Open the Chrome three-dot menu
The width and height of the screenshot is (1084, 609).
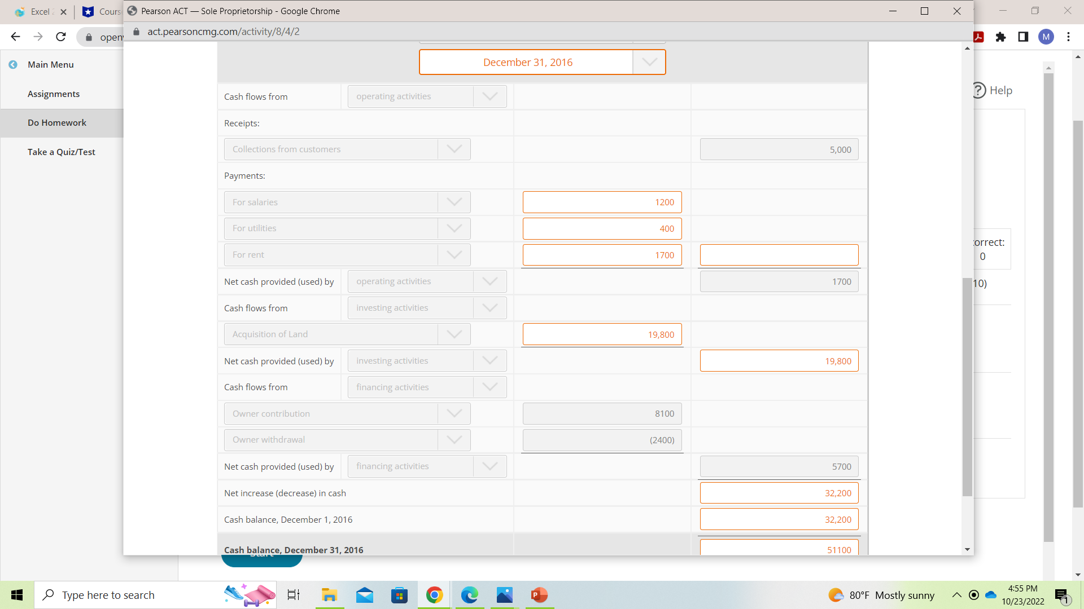1068,37
